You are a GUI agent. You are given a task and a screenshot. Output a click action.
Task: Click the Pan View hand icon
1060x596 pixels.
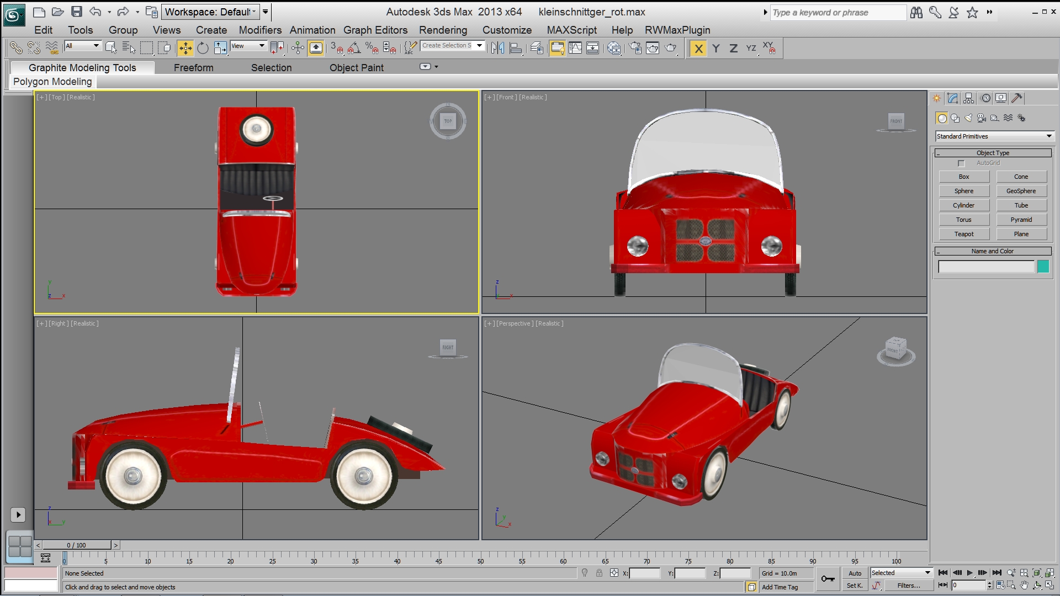(x=1024, y=586)
